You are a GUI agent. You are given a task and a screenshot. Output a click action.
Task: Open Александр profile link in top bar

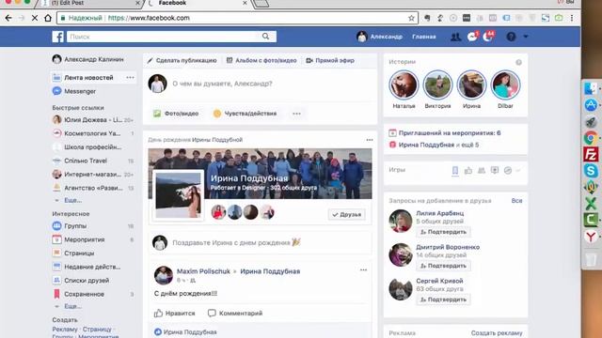[379, 37]
